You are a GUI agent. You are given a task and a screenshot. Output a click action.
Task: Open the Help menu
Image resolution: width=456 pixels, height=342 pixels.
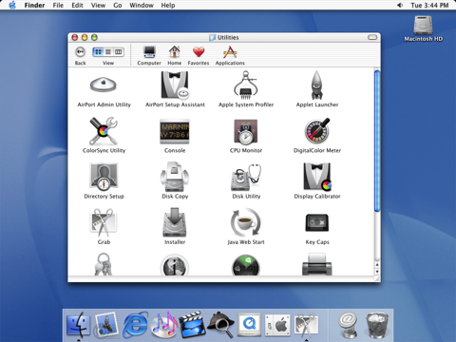168,5
